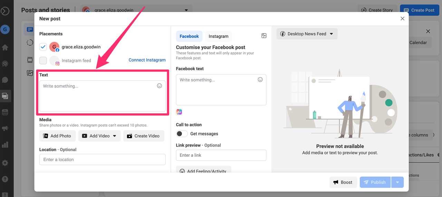
Task: Check the Instagram feed placement checkbox
Action: 43,61
